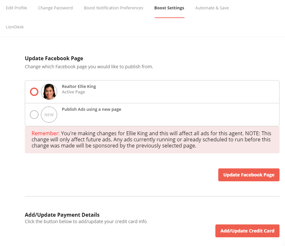This screenshot has width=285, height=246.
Task: Open the LionDesk tab
Action: click(x=15, y=27)
